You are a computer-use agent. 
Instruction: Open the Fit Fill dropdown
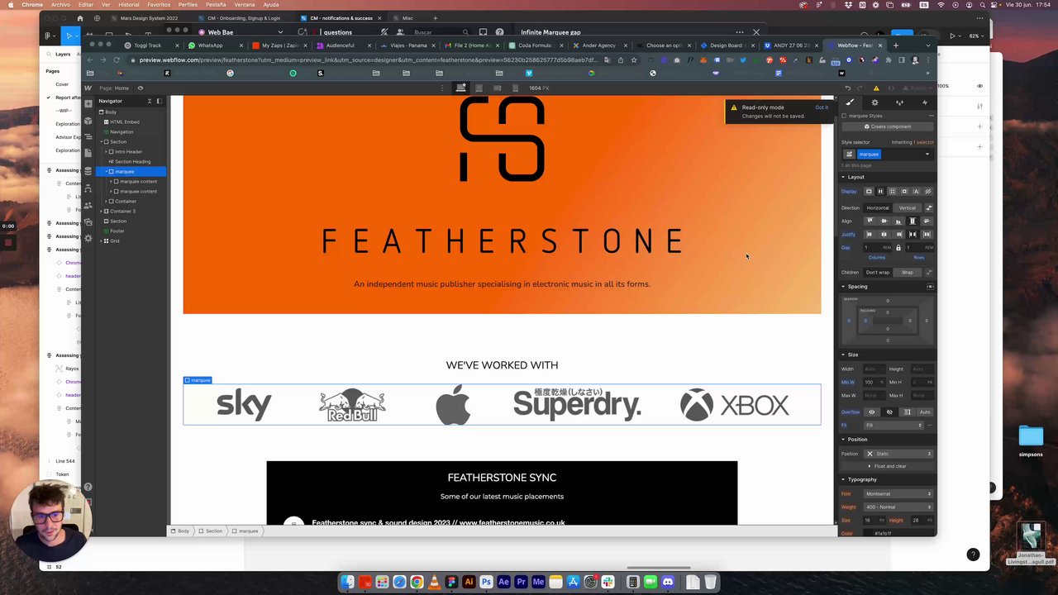tap(893, 425)
